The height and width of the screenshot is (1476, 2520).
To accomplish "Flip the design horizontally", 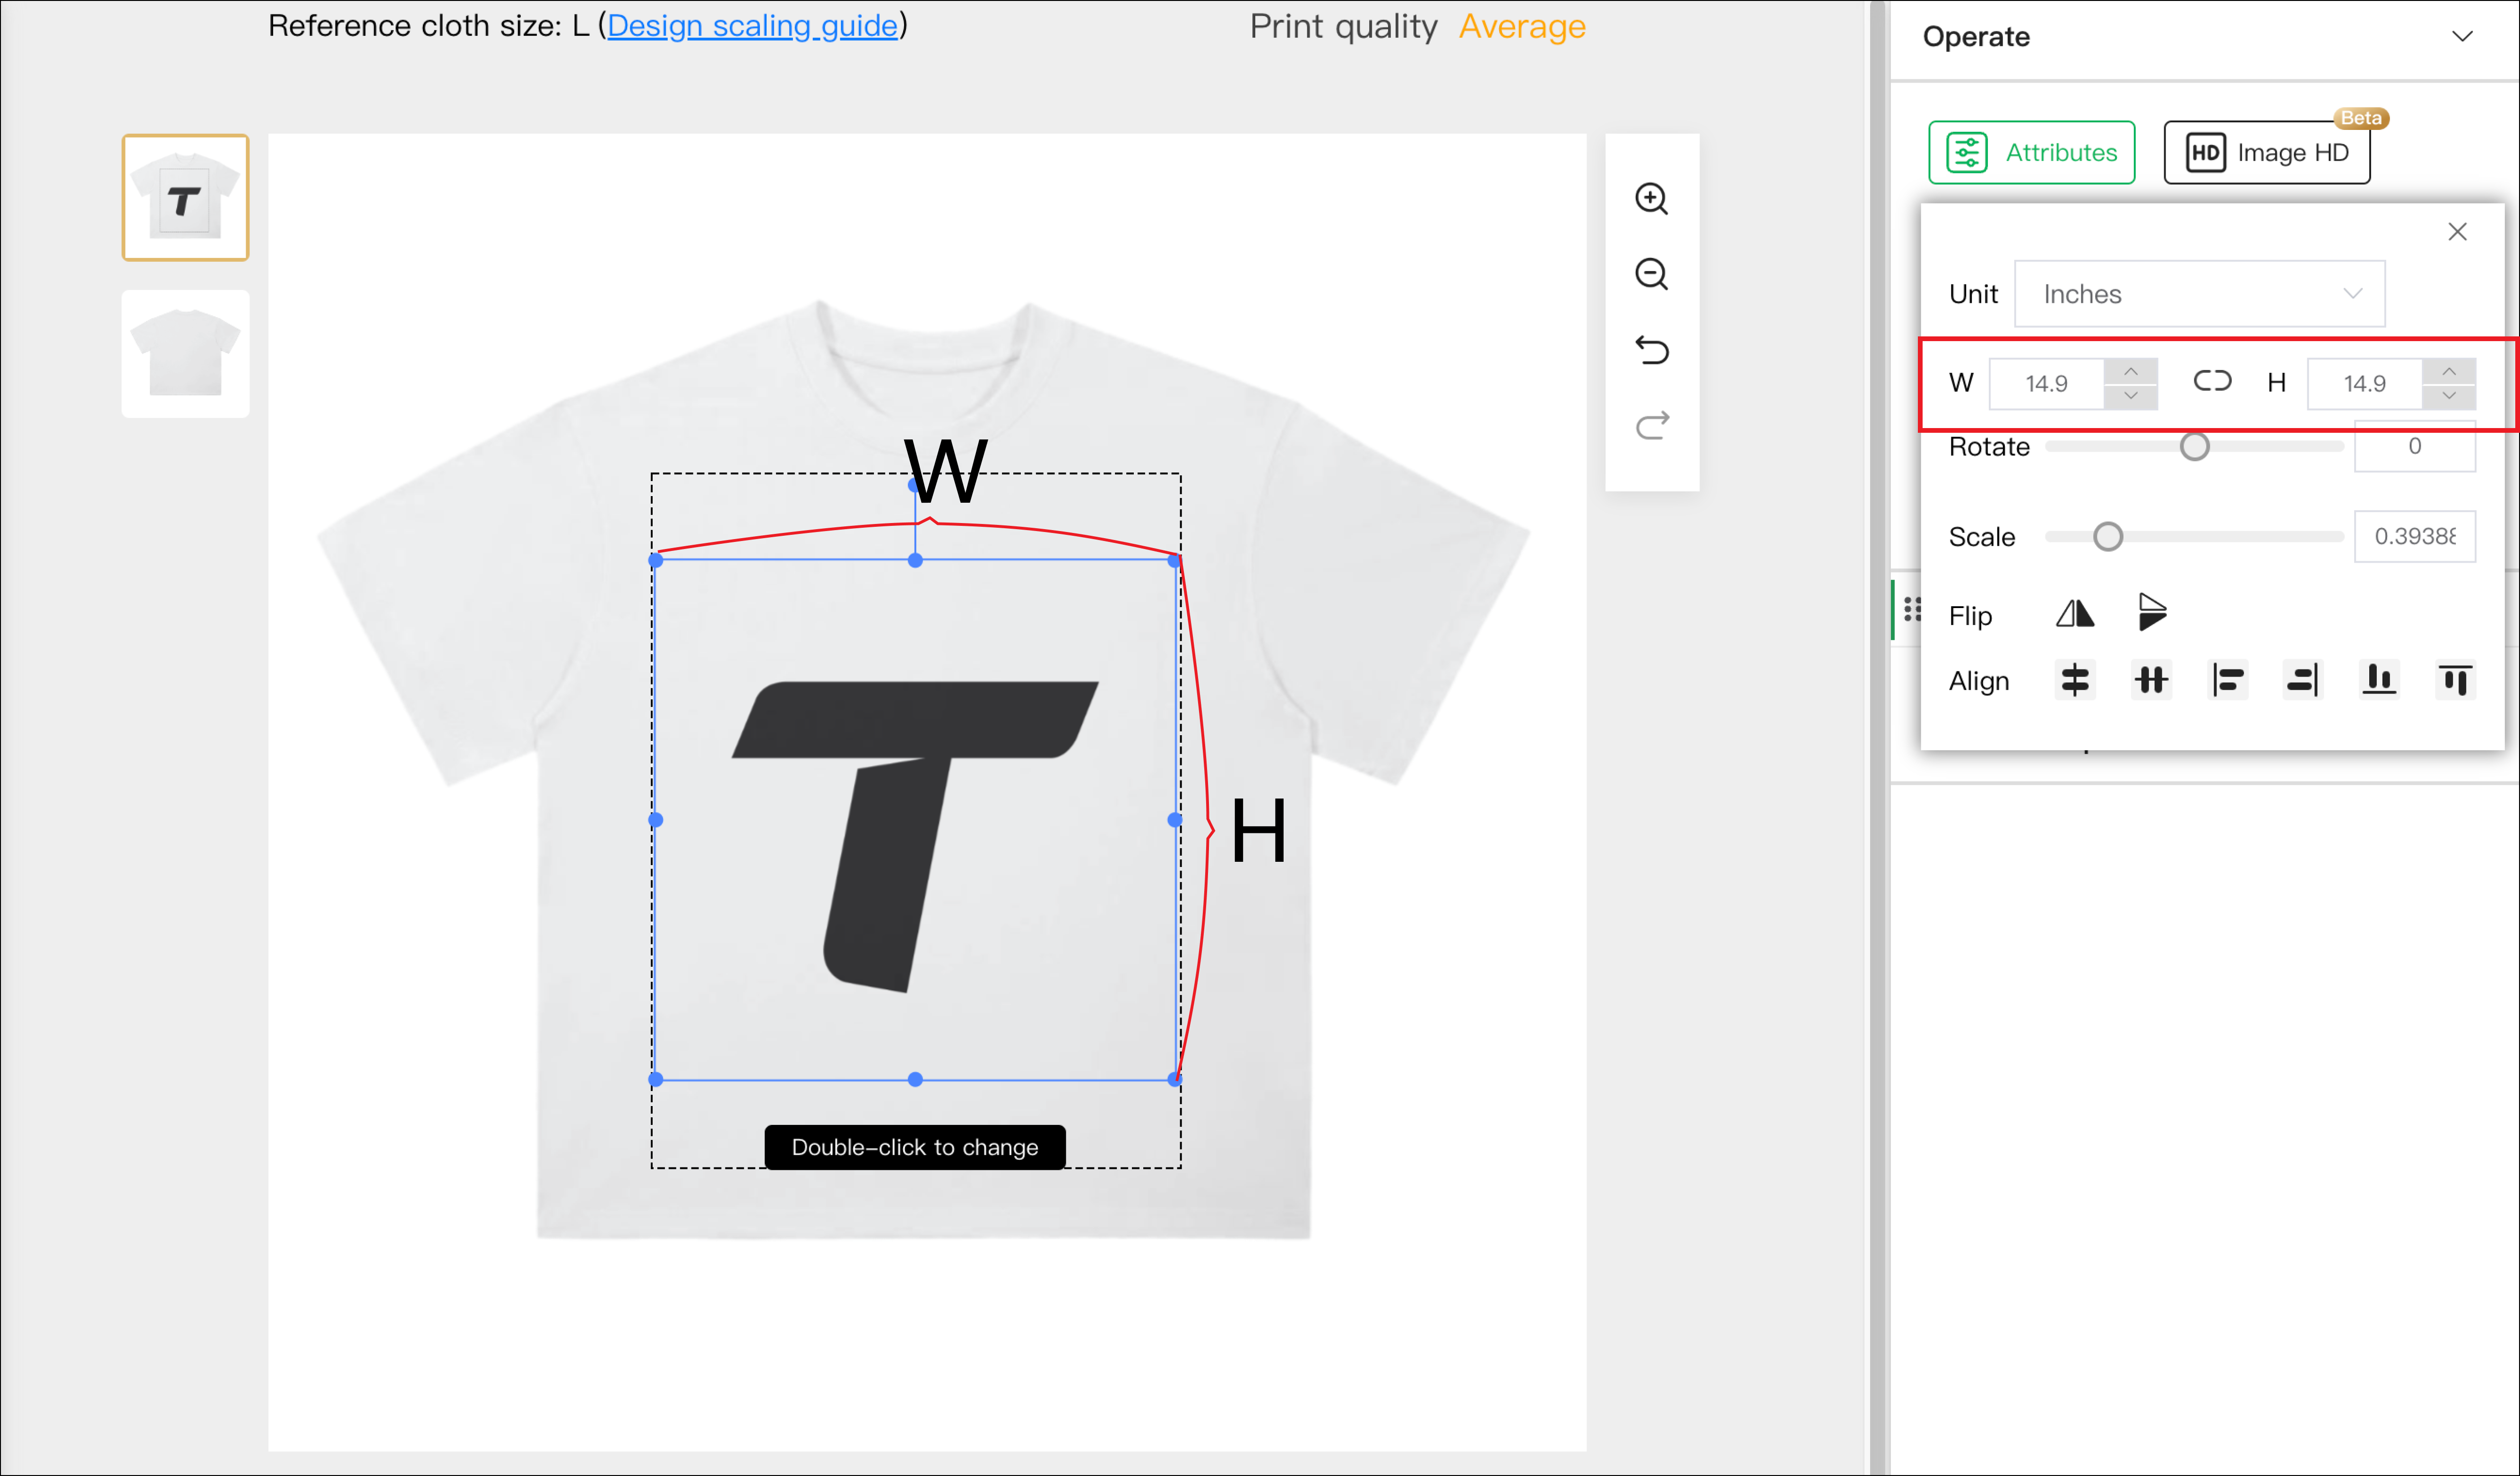I will point(2075,613).
